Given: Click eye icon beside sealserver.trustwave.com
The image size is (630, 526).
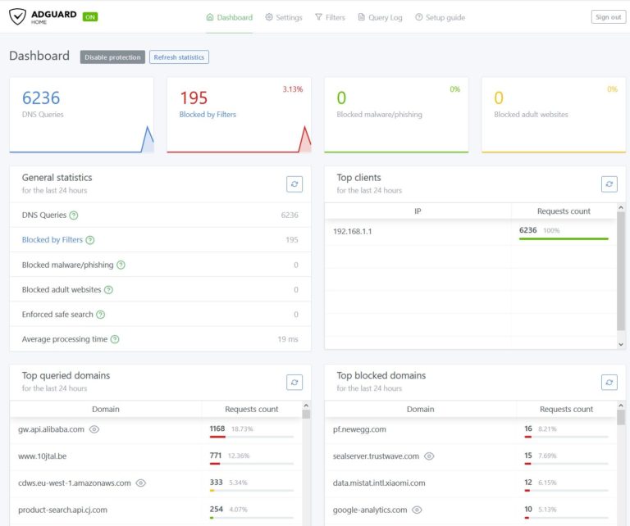Looking at the screenshot, I should [x=429, y=456].
